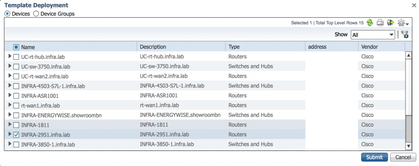This screenshot has width=419, height=166.
Task: Click the Submit button
Action: coord(374,157)
